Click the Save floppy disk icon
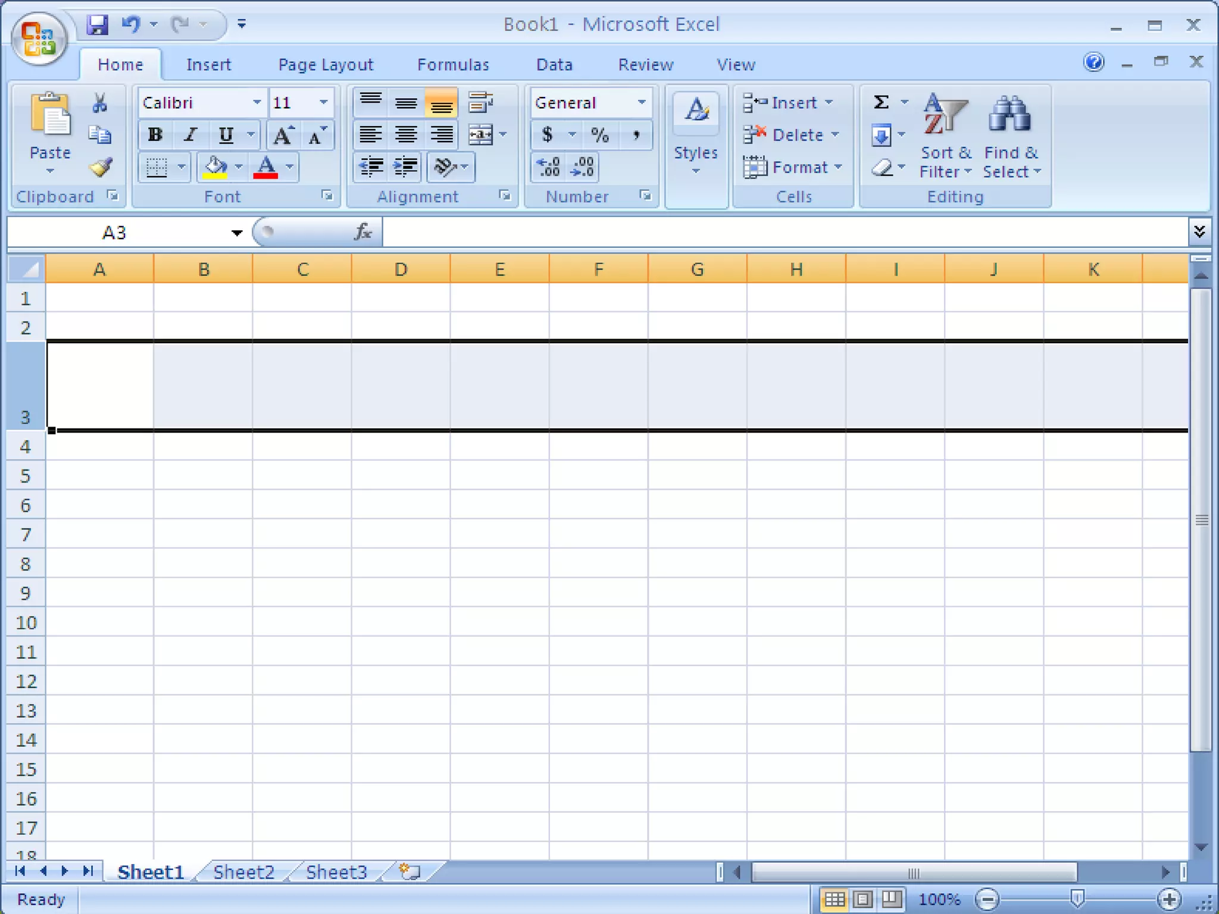The height and width of the screenshot is (914, 1219). click(97, 24)
